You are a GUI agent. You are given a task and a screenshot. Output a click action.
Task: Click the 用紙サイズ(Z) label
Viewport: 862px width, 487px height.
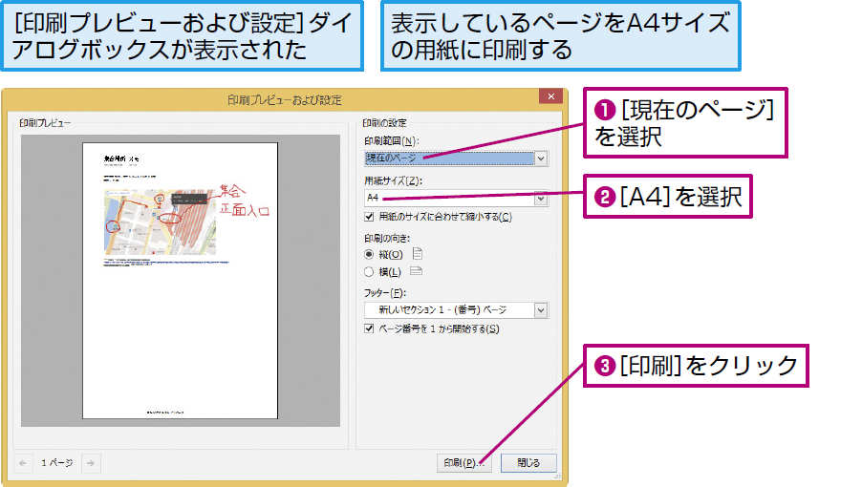pos(393,180)
